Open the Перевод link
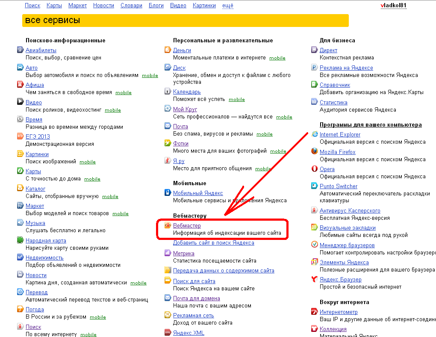 pos(36,292)
